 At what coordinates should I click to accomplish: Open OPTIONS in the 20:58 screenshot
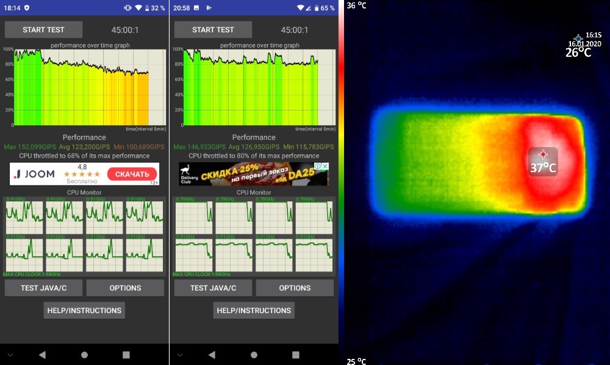click(295, 288)
